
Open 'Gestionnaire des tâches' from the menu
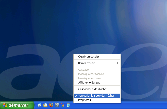tap(97, 89)
